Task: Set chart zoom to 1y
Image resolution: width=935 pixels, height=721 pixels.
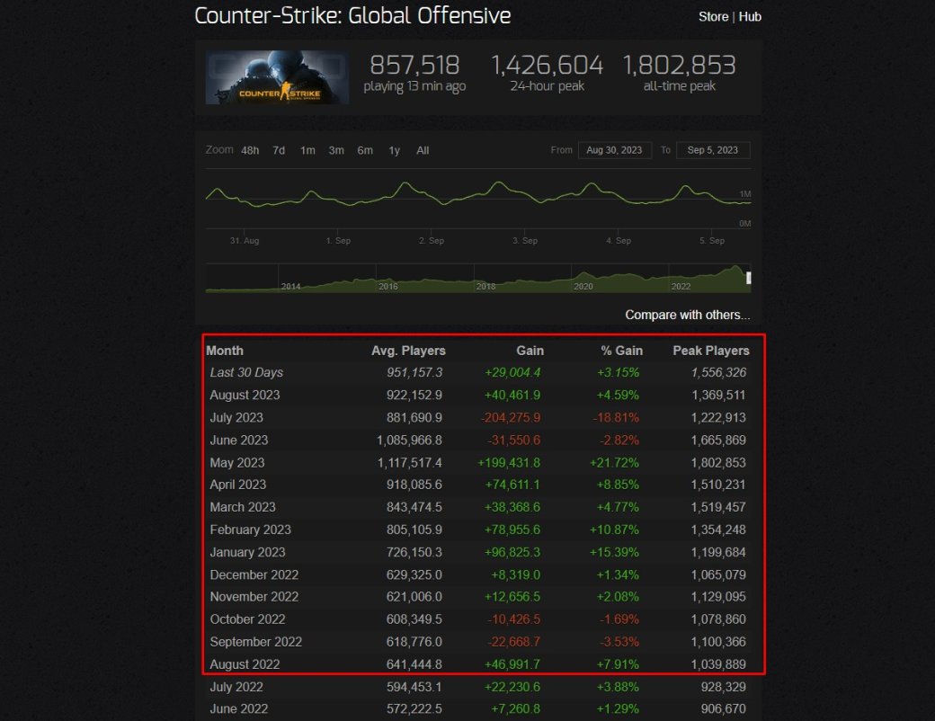Action: tap(394, 150)
